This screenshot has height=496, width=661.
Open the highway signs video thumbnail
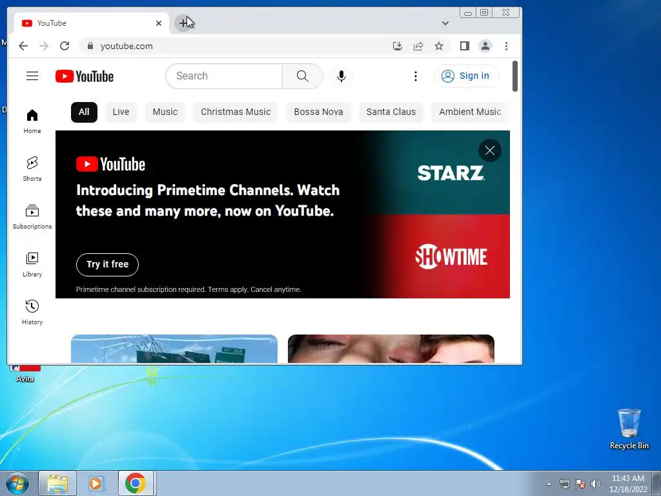(174, 349)
